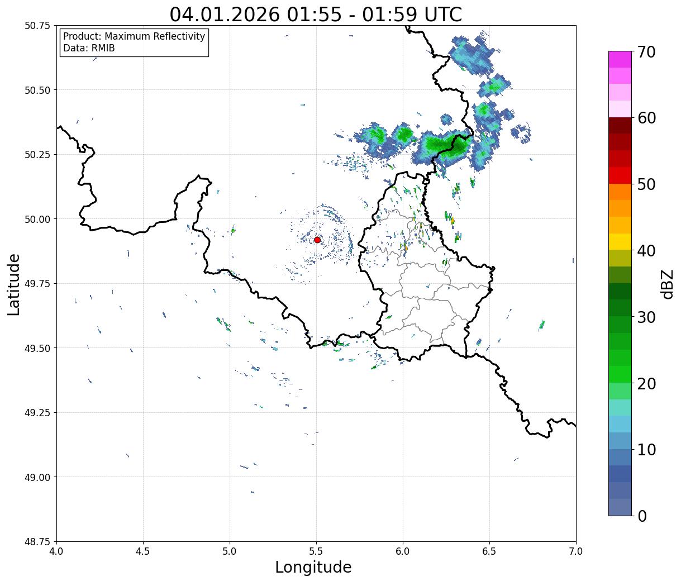The image size is (681, 581).
Task: Click the 'Latitude' axis label
Action: [x=14, y=284]
